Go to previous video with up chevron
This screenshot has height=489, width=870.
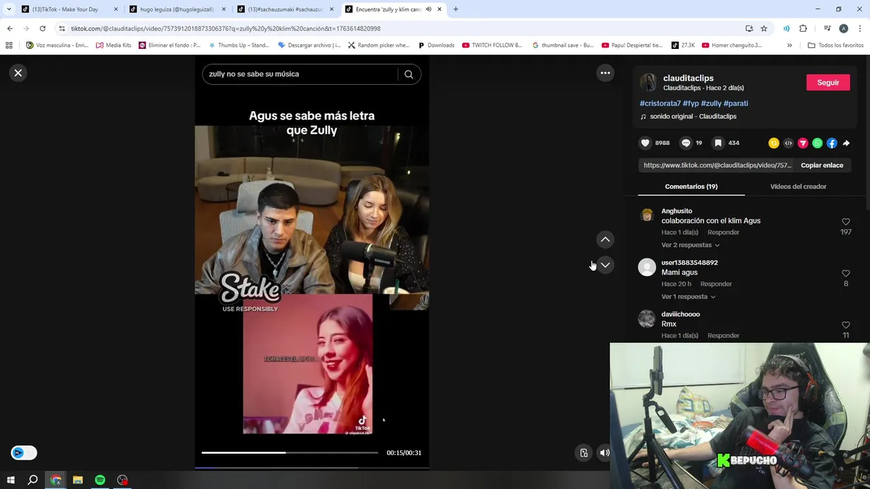click(x=605, y=239)
